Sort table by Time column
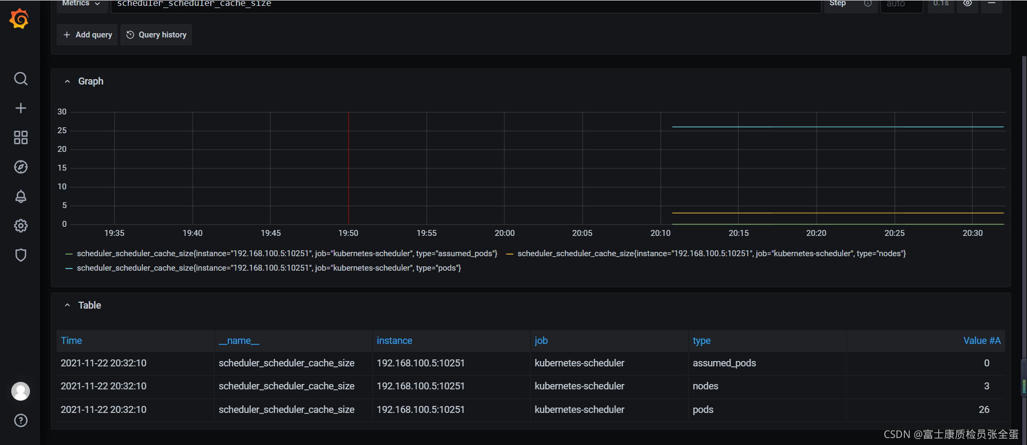 71,341
